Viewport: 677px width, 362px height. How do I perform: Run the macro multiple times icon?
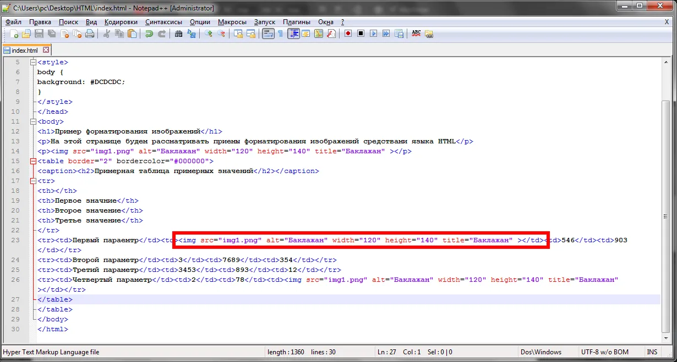pyautogui.click(x=386, y=34)
